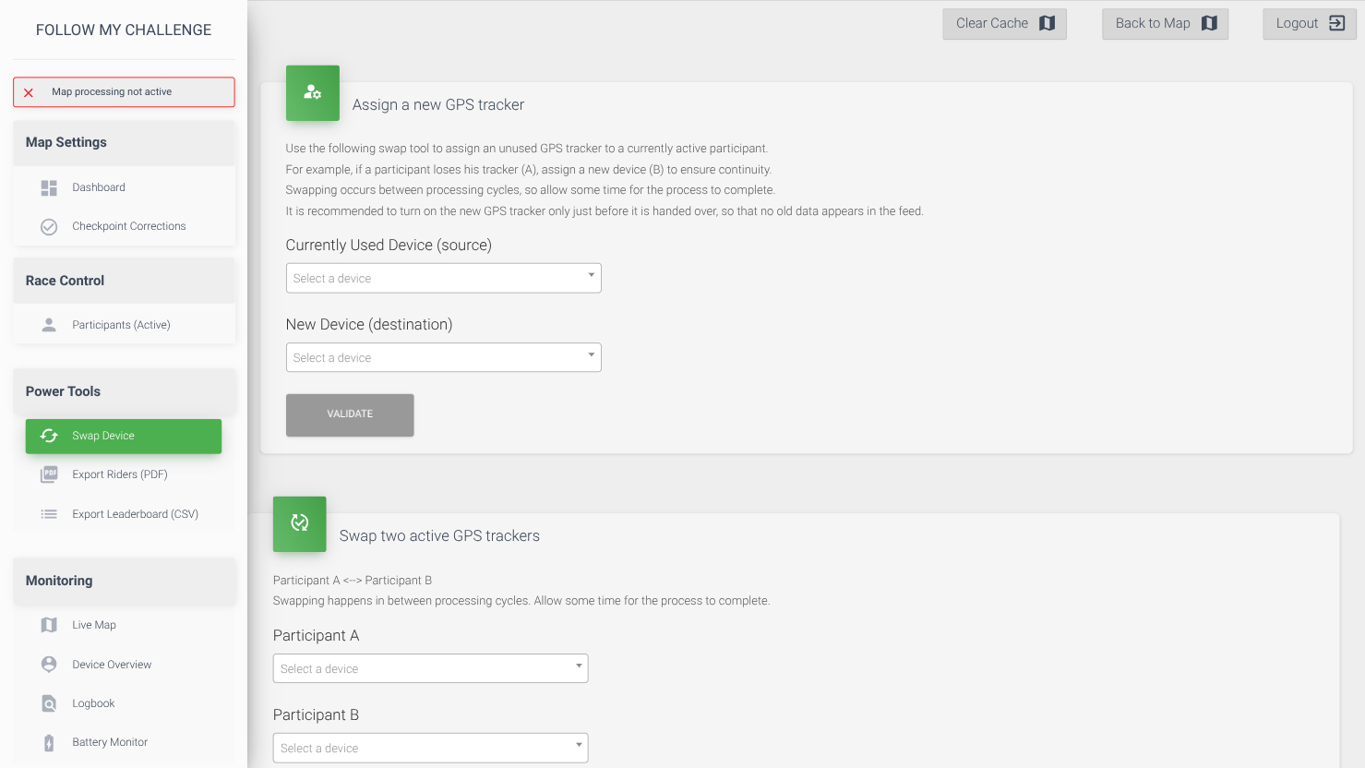Click the Battery Monitor icon
This screenshot has width=1365, height=768.
coord(49,742)
